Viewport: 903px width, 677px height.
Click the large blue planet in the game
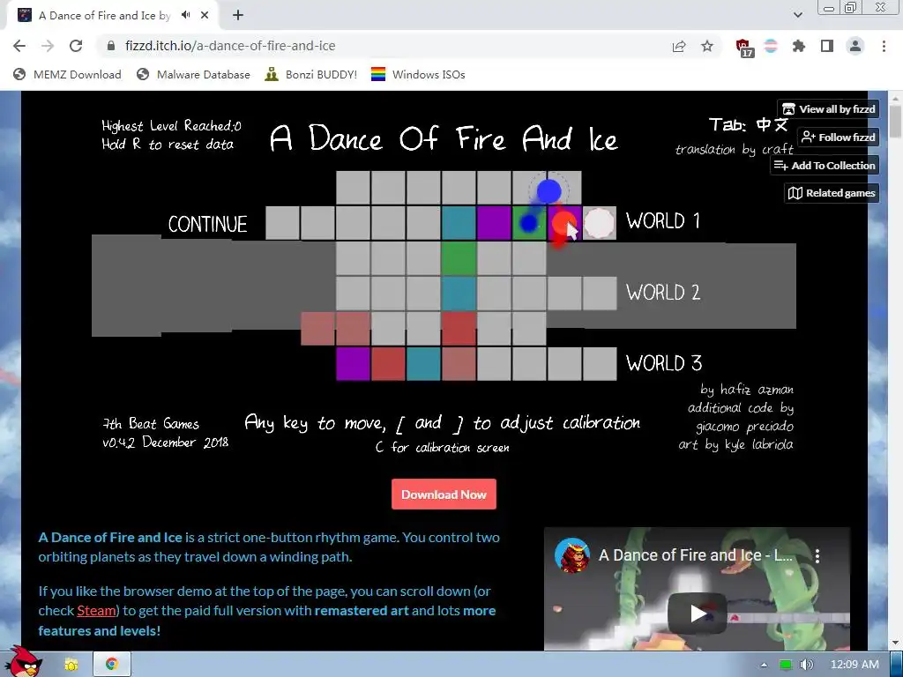pyautogui.click(x=549, y=191)
